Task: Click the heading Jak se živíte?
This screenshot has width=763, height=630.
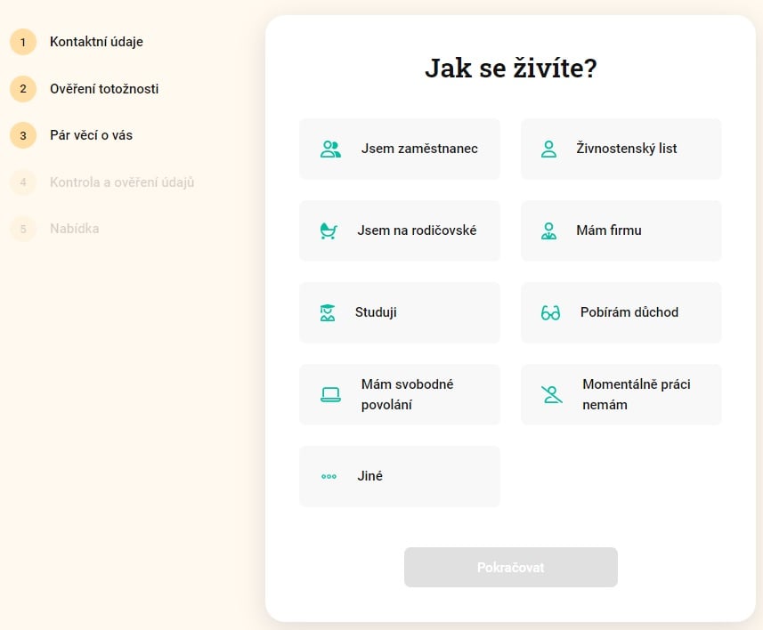Action: click(511, 68)
